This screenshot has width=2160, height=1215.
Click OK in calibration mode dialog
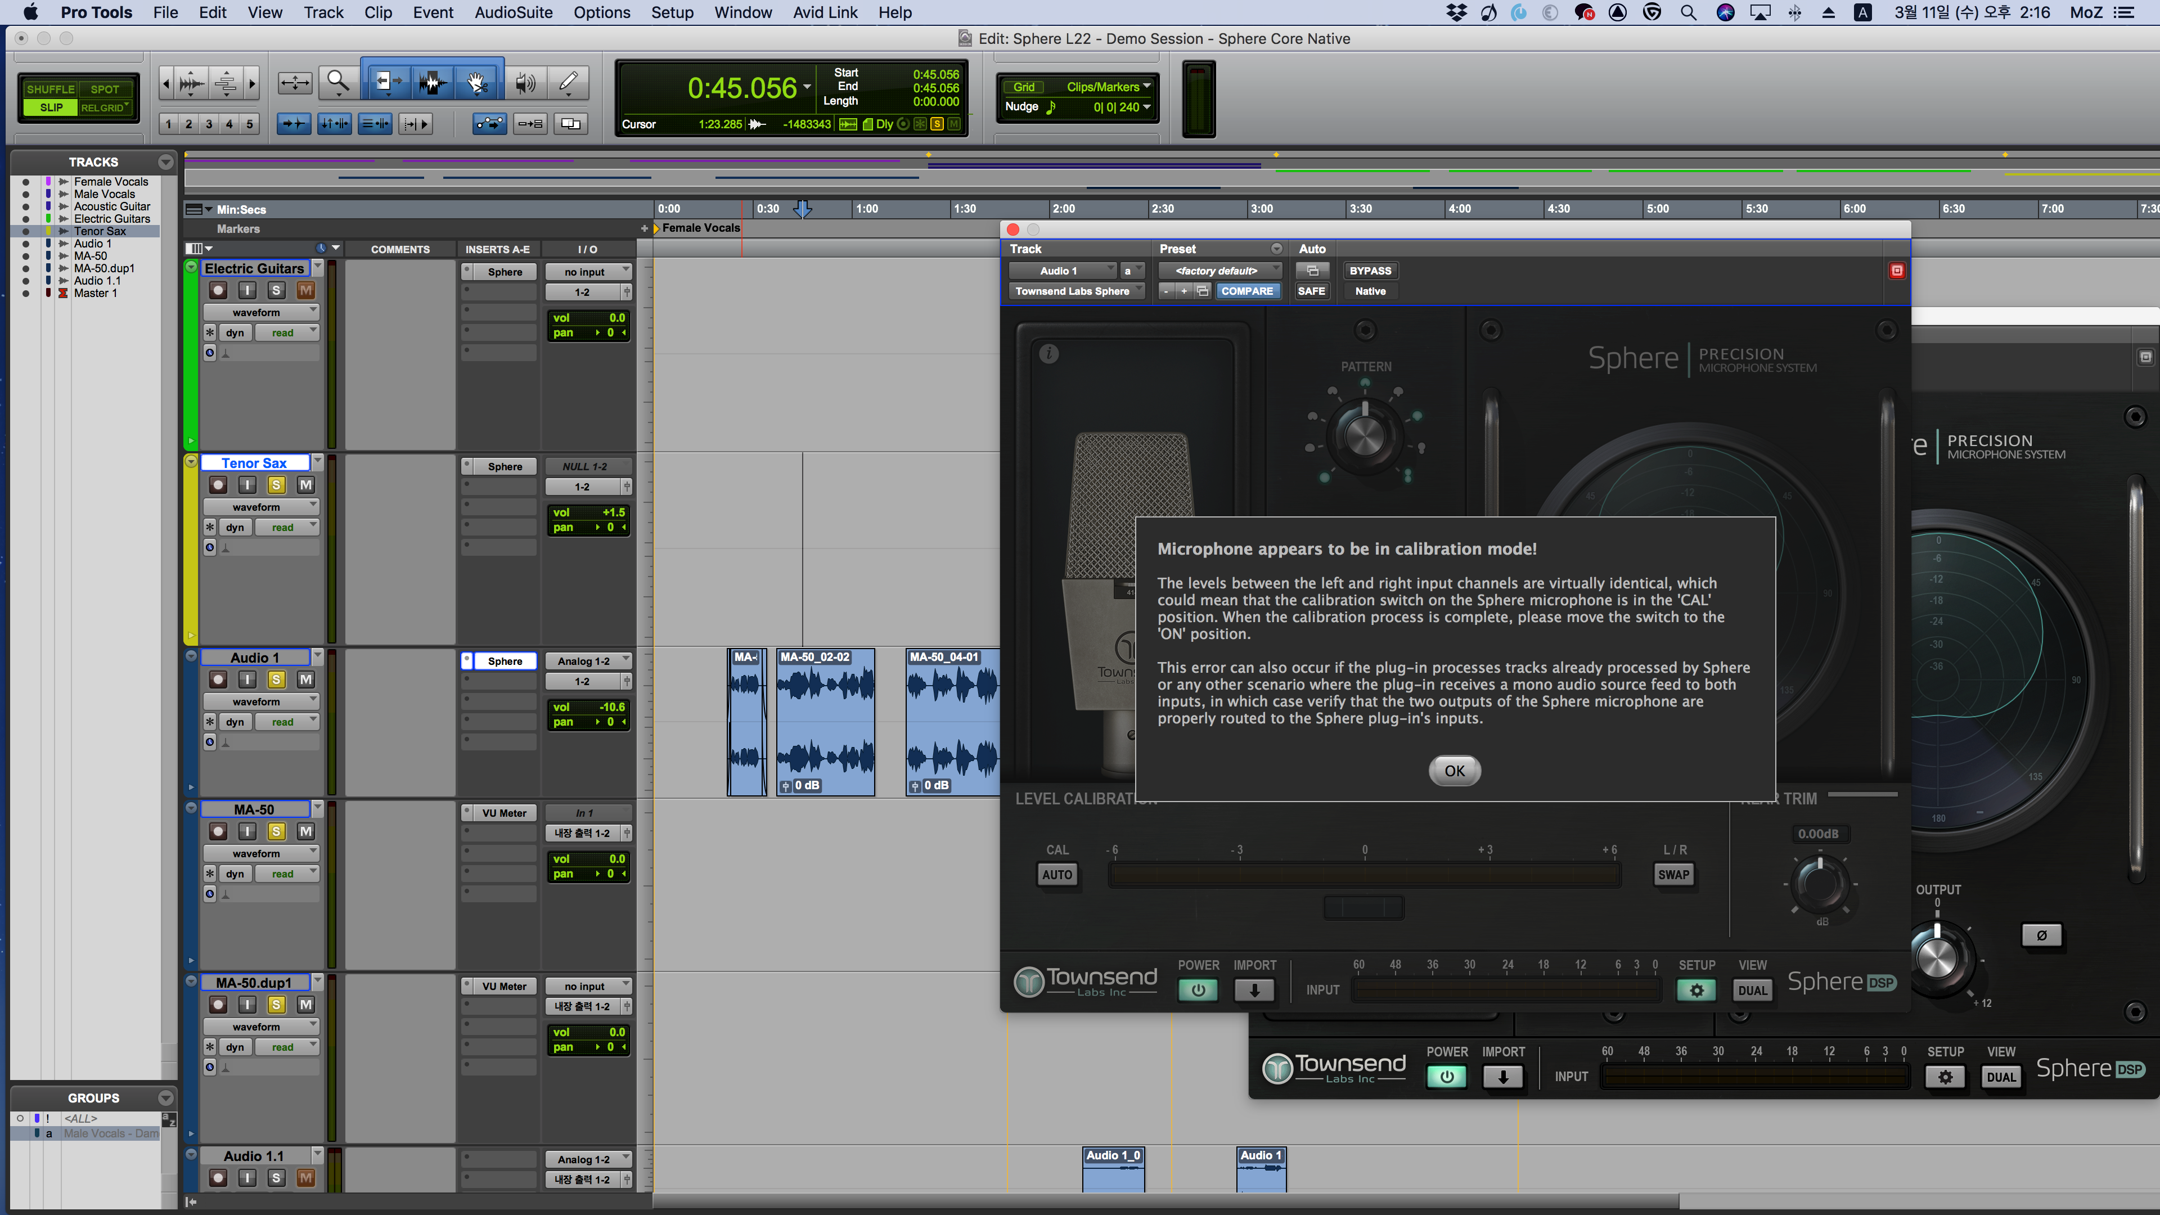(x=1455, y=771)
